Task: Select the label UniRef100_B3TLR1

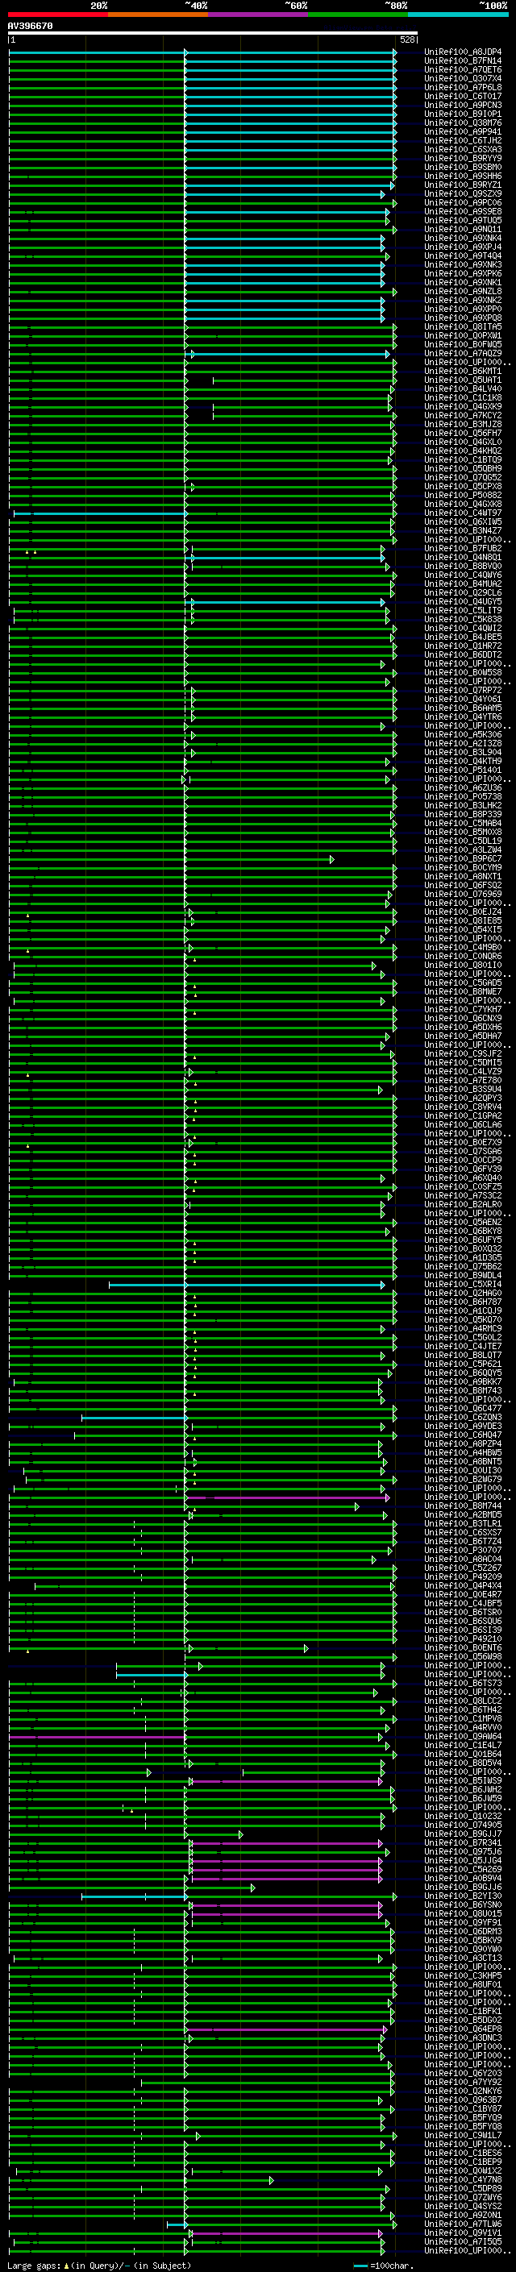Action: (x=463, y=1524)
